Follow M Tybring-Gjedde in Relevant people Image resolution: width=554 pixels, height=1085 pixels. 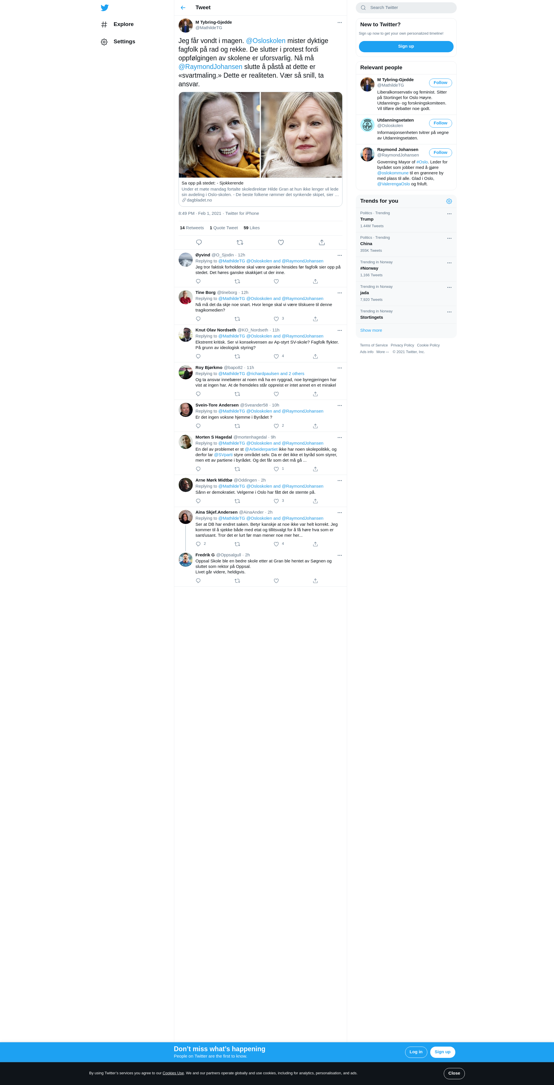tap(440, 83)
